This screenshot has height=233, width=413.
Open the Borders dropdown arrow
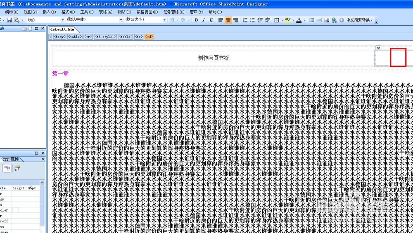coord(282,20)
